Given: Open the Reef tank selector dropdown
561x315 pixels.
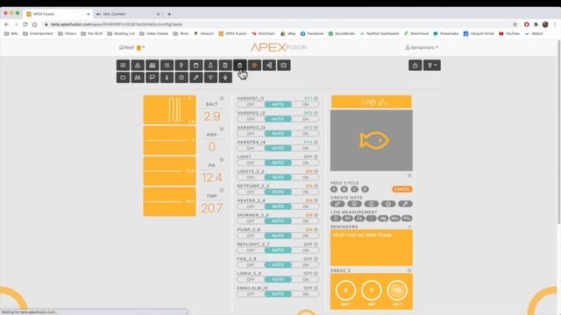Looking at the screenshot, I should coord(132,47).
